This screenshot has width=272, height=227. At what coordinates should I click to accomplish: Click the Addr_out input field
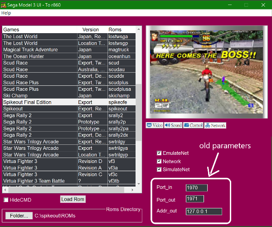(x=204, y=212)
